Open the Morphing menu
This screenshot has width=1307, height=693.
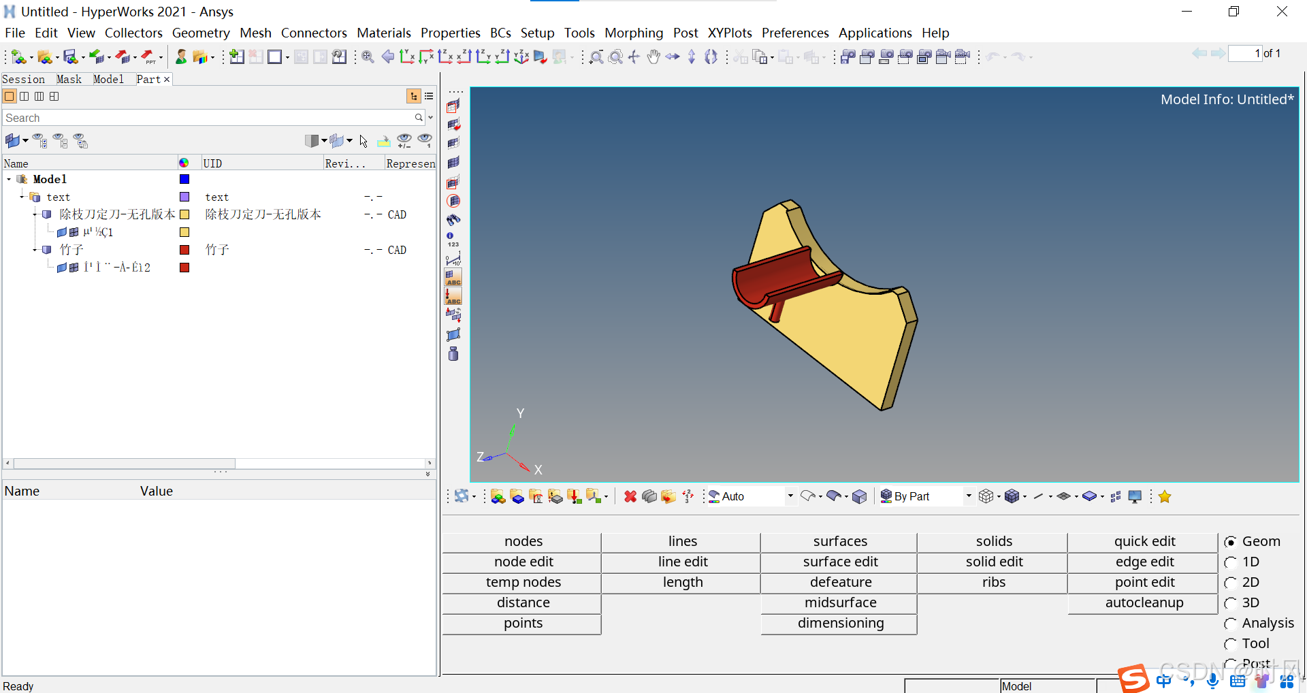634,33
